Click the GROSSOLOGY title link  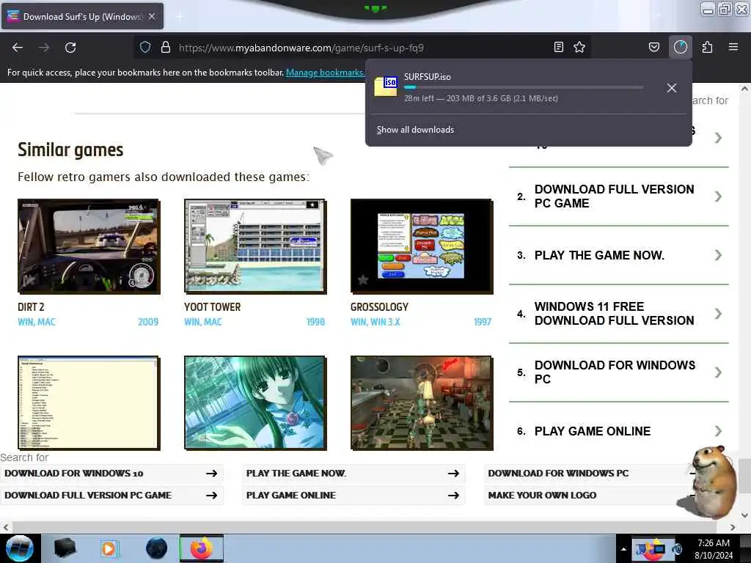[379, 307]
